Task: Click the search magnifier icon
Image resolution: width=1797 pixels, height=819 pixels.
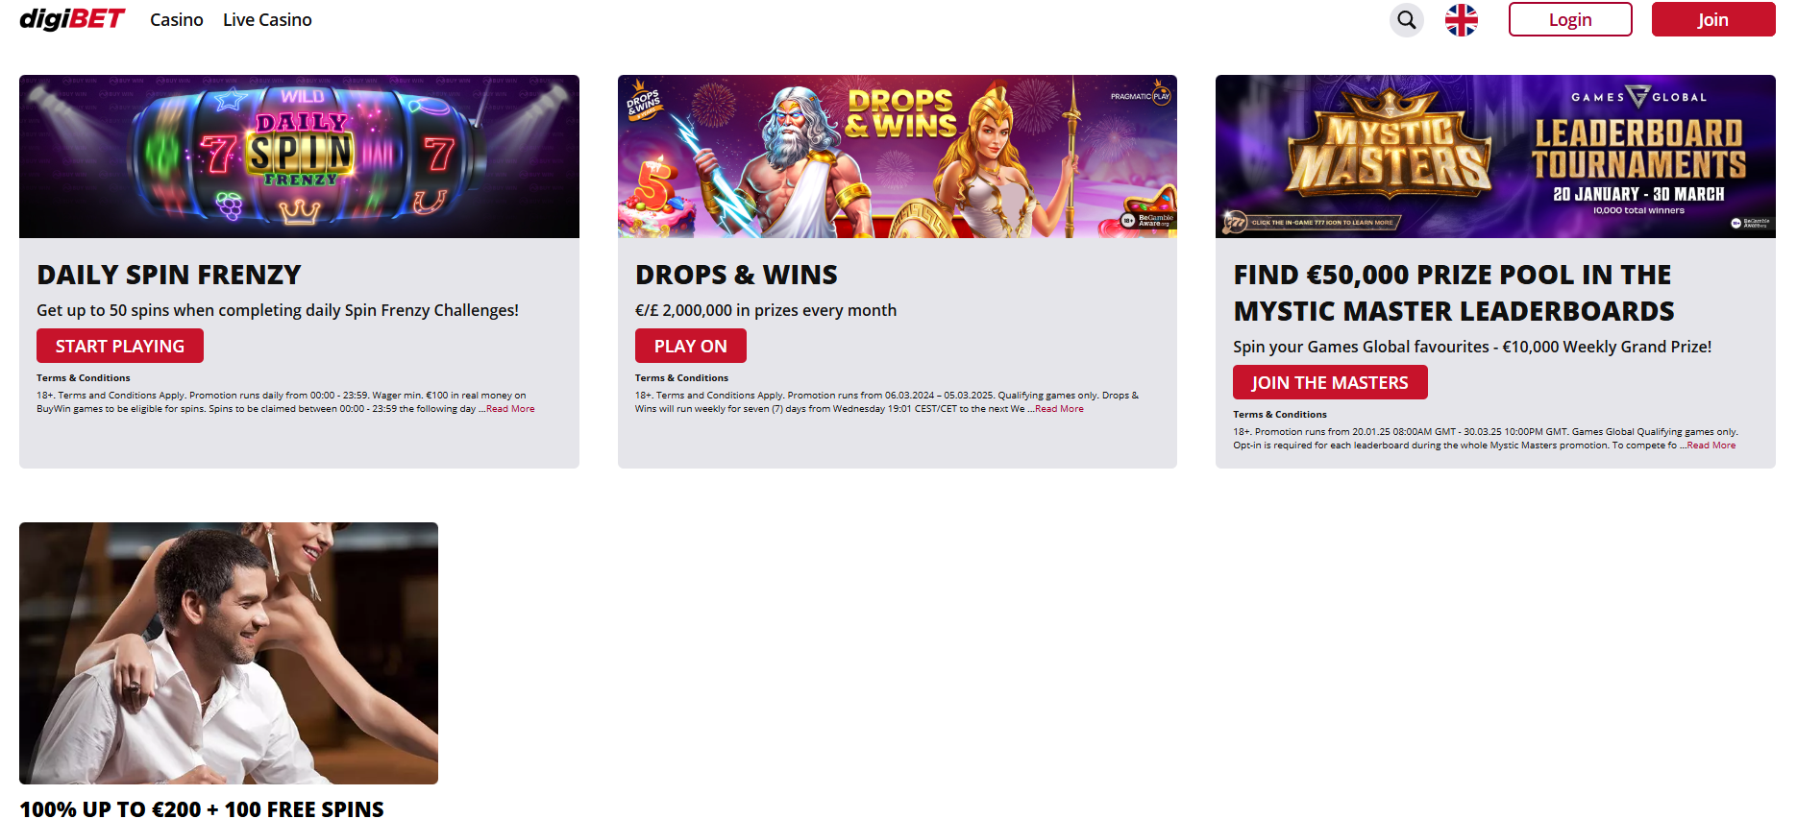Action: click(1407, 20)
